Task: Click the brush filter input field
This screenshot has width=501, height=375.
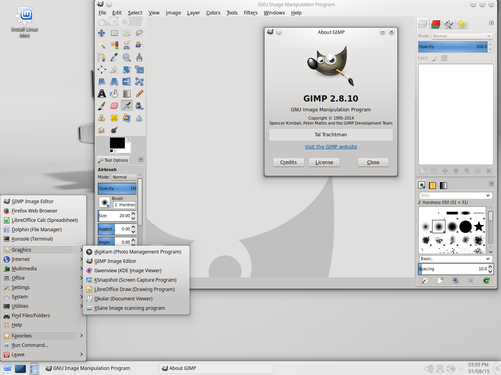Action: point(452,195)
